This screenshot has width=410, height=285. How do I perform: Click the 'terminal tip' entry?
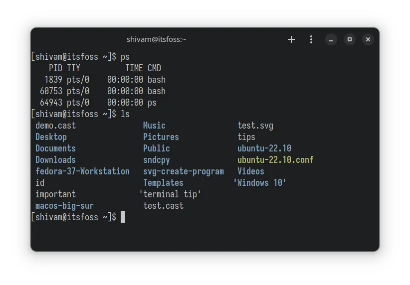click(x=170, y=194)
